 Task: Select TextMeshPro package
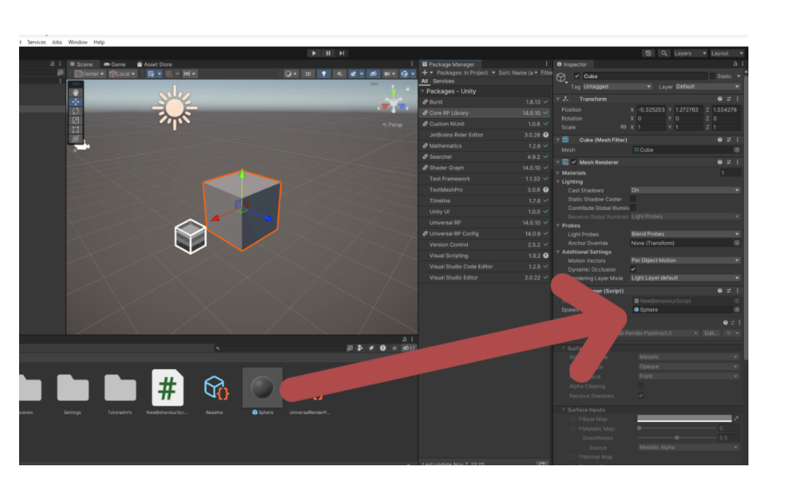pos(485,189)
